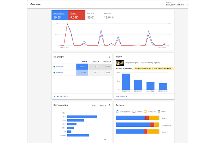Open the main chart card three-dot menu
Screen dimensions: 215x143
pos(172,15)
